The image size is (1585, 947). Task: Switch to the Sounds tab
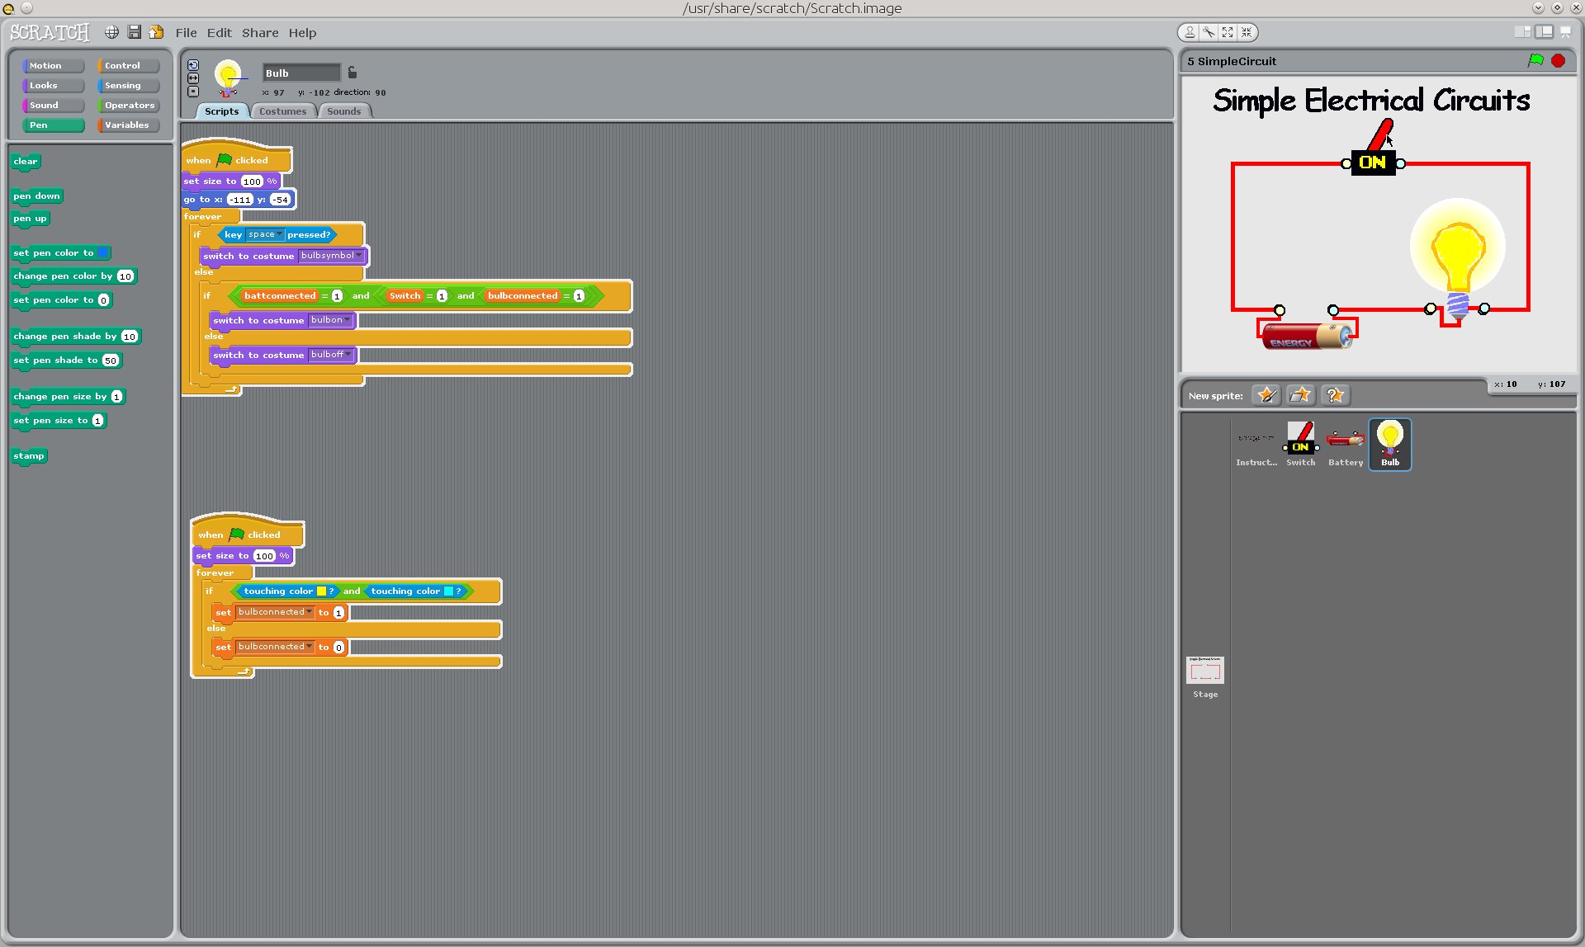[343, 111]
